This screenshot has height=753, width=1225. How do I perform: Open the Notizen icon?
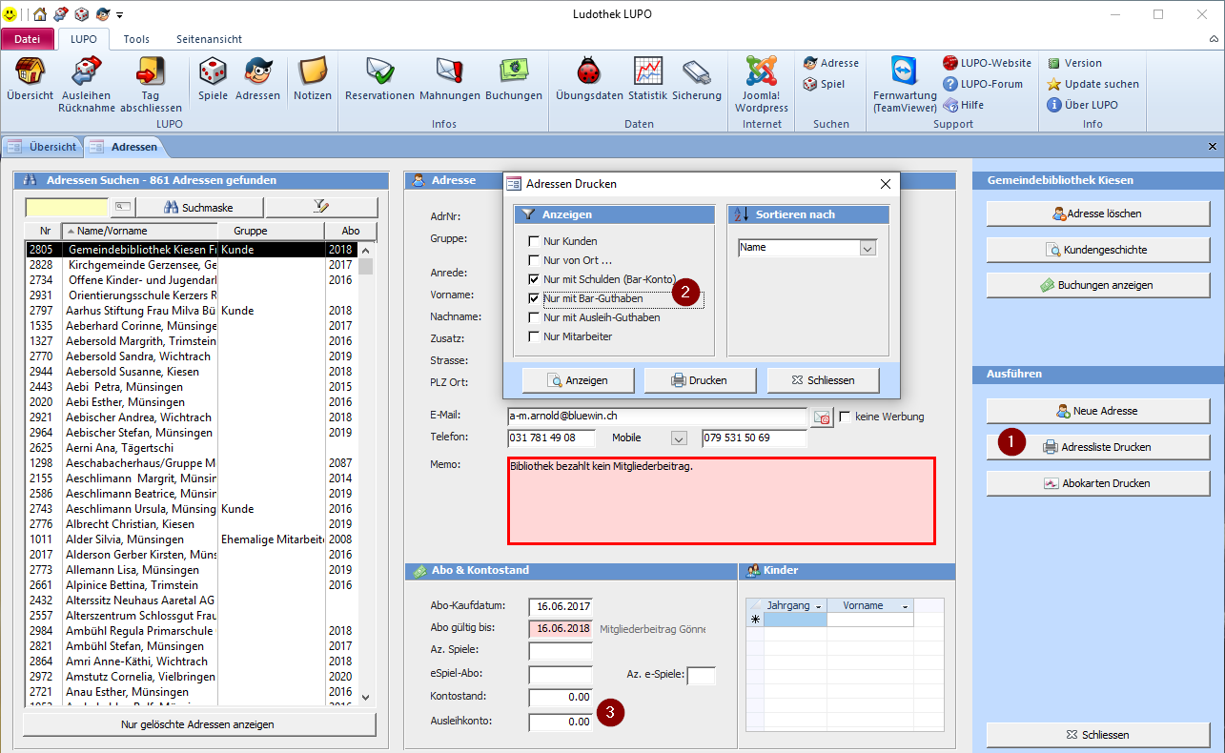[313, 78]
